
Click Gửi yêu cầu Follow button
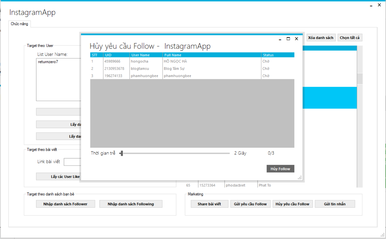pyautogui.click(x=250, y=204)
